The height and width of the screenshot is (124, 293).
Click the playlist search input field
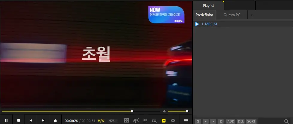[x=271, y=121]
